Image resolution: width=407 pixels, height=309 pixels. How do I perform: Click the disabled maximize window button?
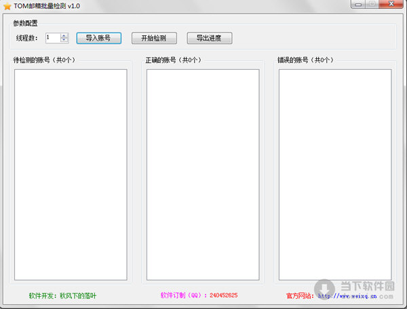click(372, 4)
